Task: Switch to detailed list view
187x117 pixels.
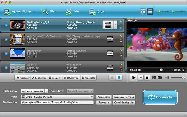Action: pos(143,11)
